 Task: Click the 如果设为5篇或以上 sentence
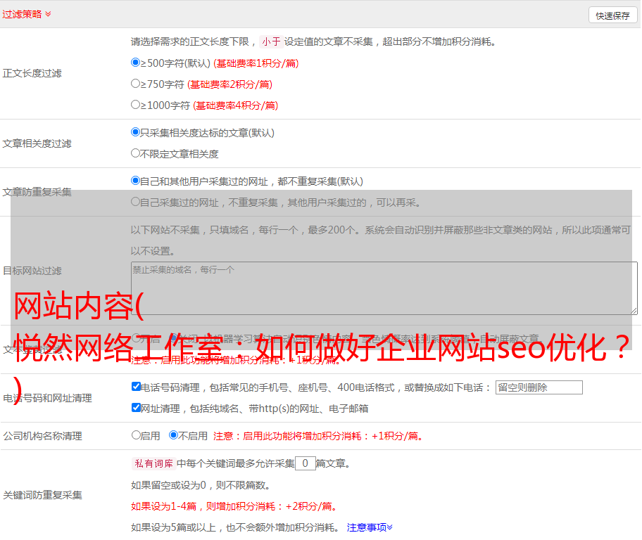tap(235, 527)
